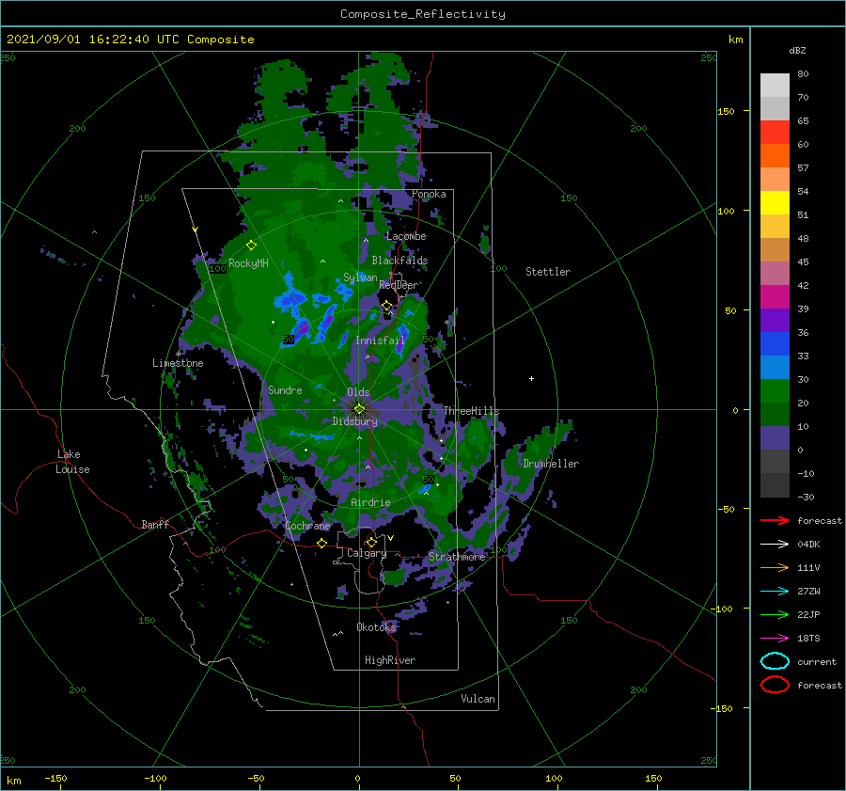The image size is (846, 791).
Task: Click the cyan current ellipse in legend
Action: [x=775, y=661]
